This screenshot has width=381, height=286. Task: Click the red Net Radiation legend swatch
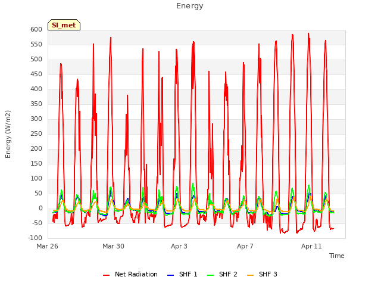pyautogui.click(x=106, y=275)
